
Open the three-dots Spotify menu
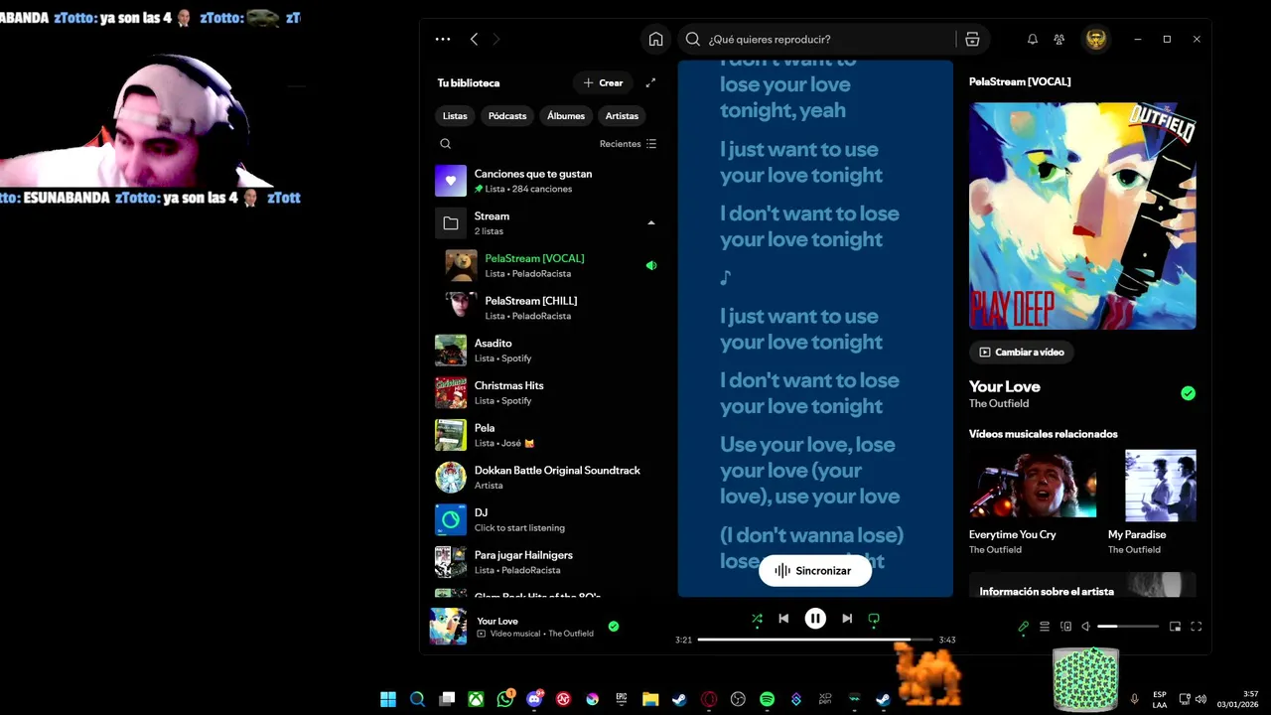tap(443, 39)
